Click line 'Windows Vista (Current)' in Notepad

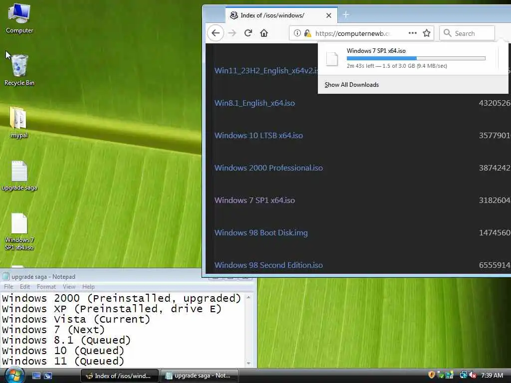coord(76,319)
